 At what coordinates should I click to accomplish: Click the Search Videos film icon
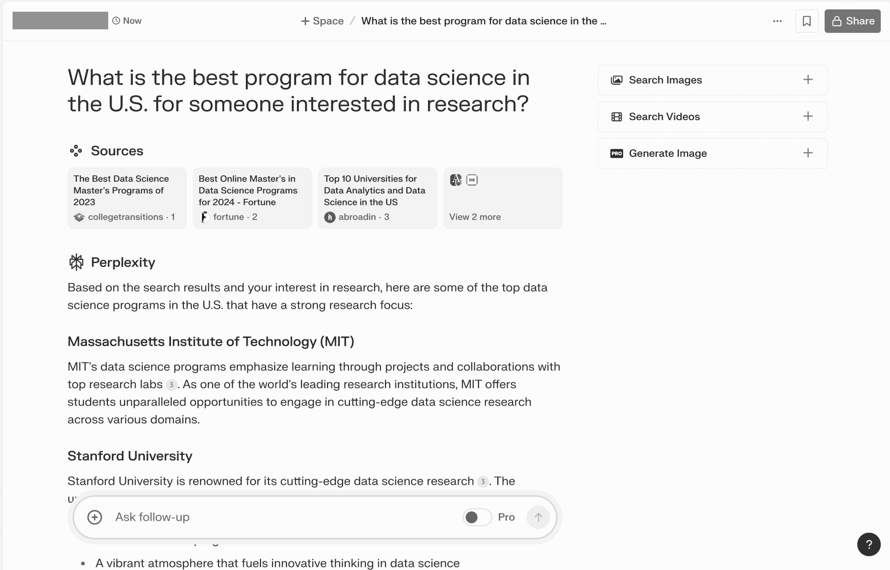tap(616, 117)
